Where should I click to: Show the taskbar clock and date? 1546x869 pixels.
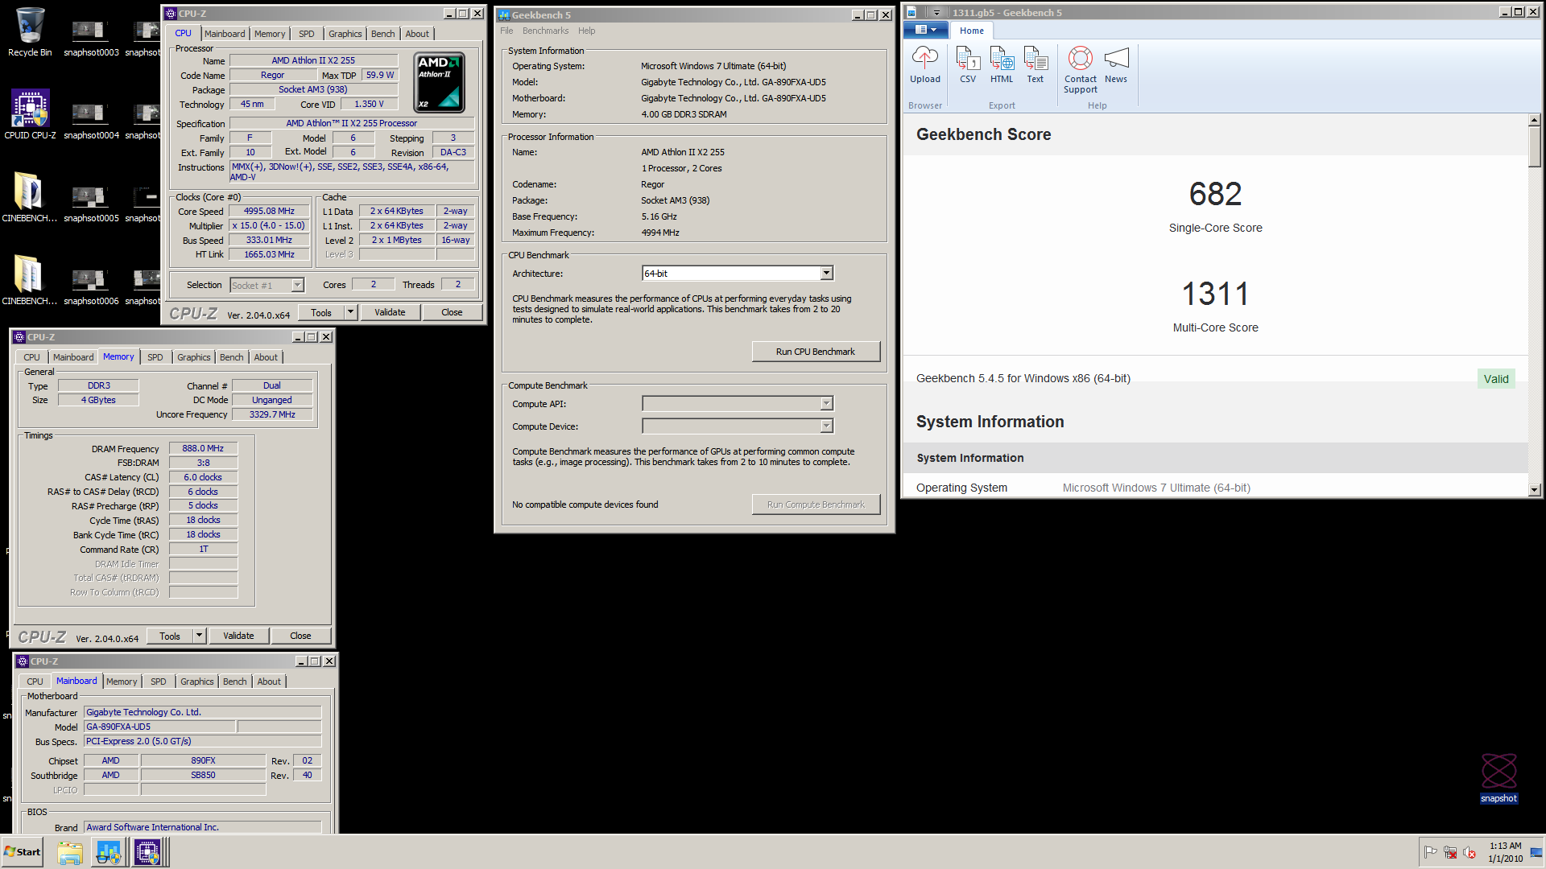(x=1505, y=852)
